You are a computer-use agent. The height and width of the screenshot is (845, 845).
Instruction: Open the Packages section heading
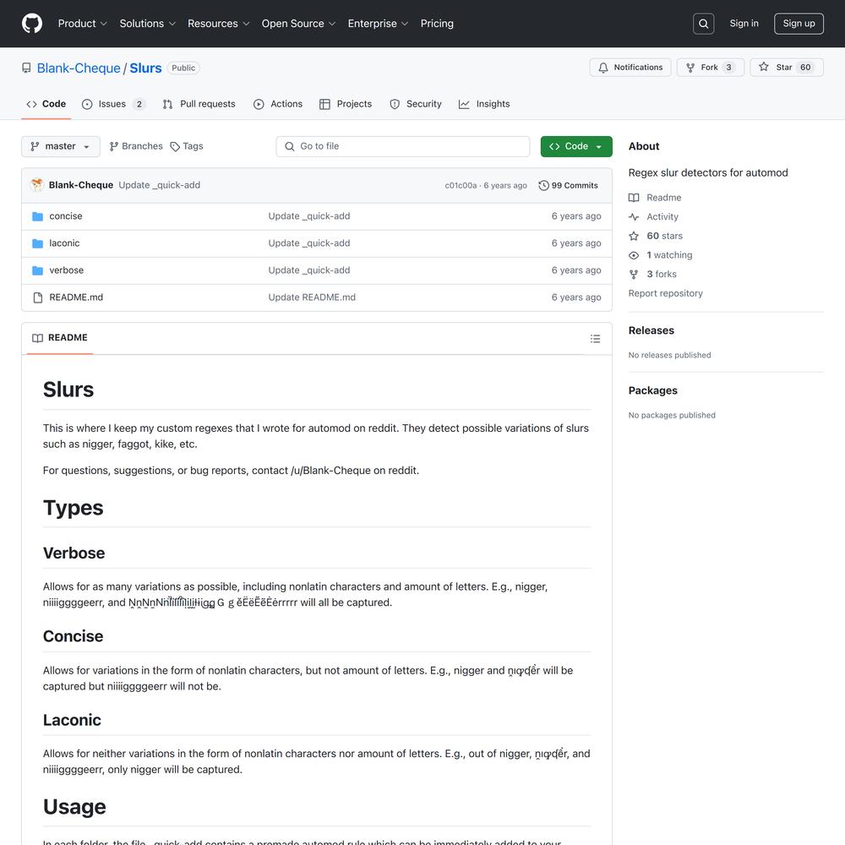652,390
